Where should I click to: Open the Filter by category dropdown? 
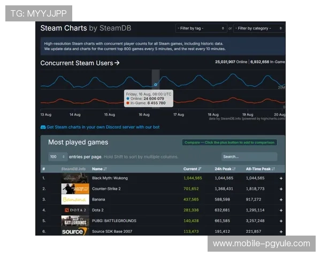click(259, 28)
